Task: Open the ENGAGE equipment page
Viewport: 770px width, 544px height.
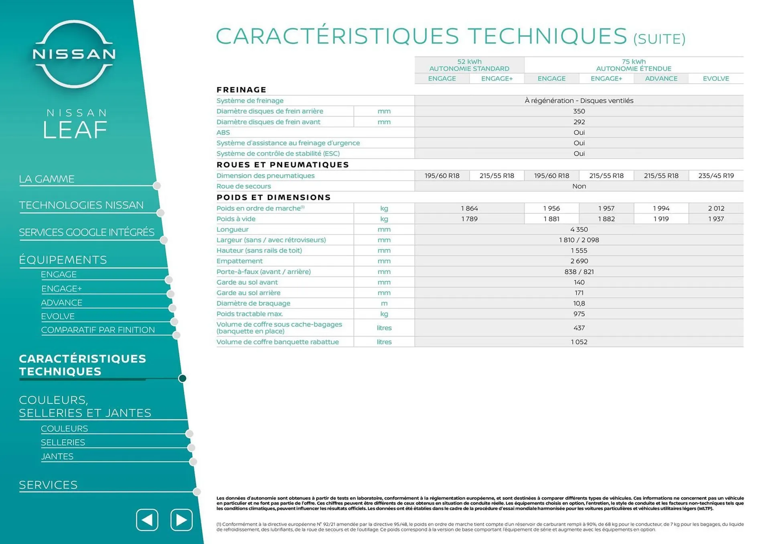Action: [x=59, y=274]
